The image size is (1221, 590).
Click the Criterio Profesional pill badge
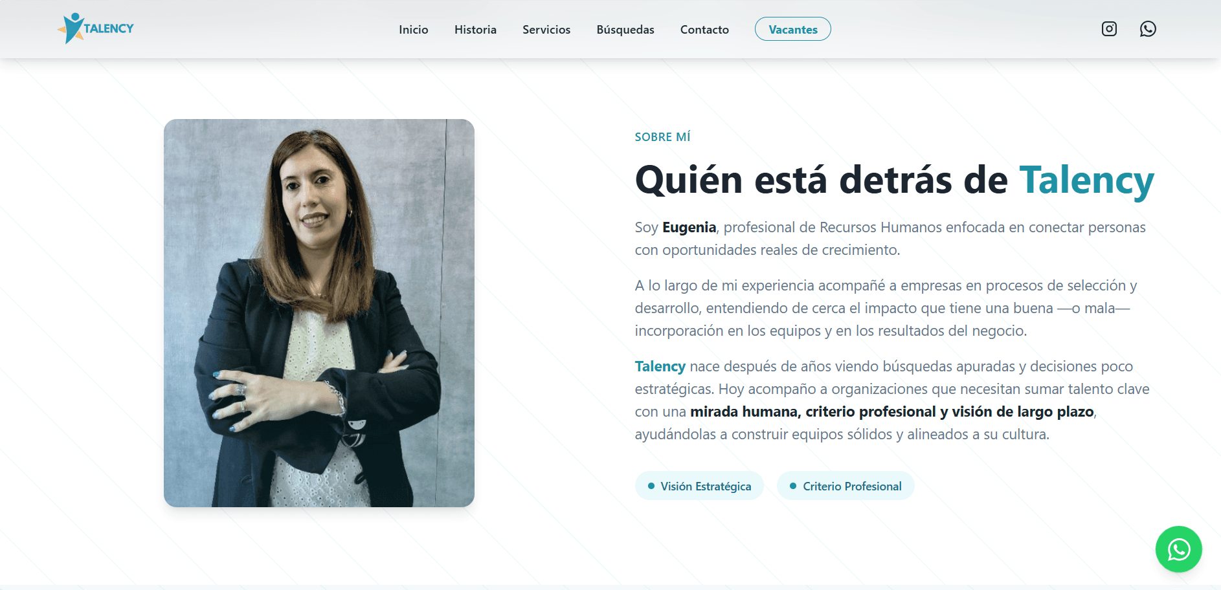coord(846,486)
